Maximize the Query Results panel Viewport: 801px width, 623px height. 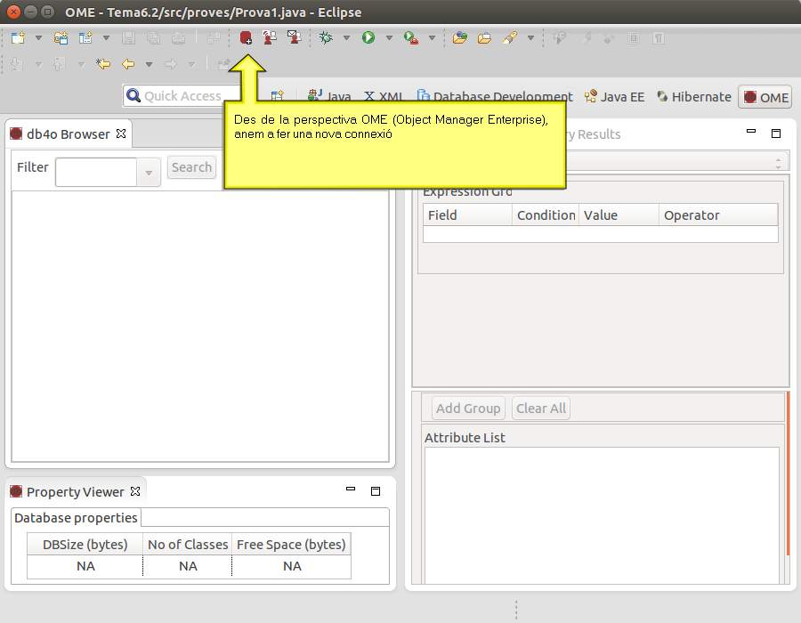[776, 133]
